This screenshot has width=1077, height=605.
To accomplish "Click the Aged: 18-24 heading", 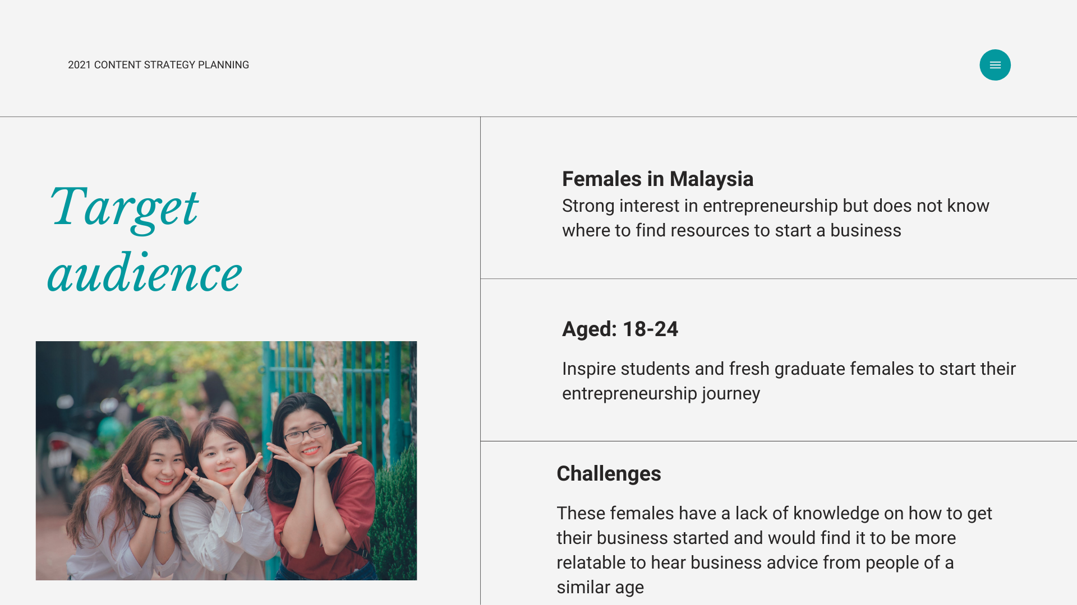I will click(620, 329).
